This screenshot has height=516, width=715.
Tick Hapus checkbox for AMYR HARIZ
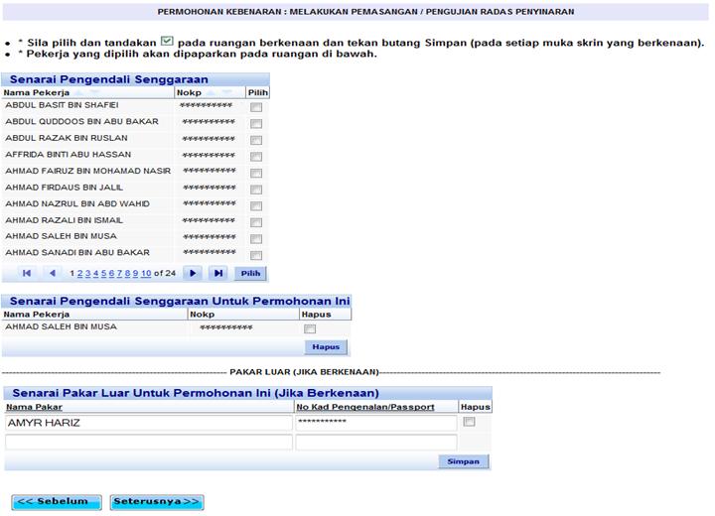pyautogui.click(x=470, y=422)
